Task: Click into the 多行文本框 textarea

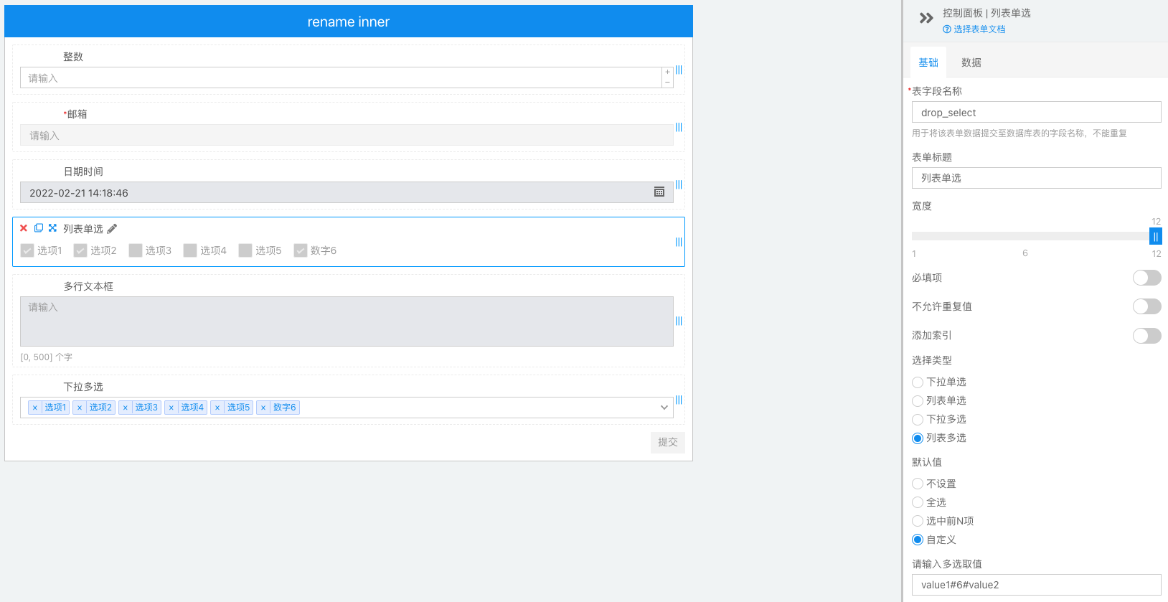Action: [347, 321]
